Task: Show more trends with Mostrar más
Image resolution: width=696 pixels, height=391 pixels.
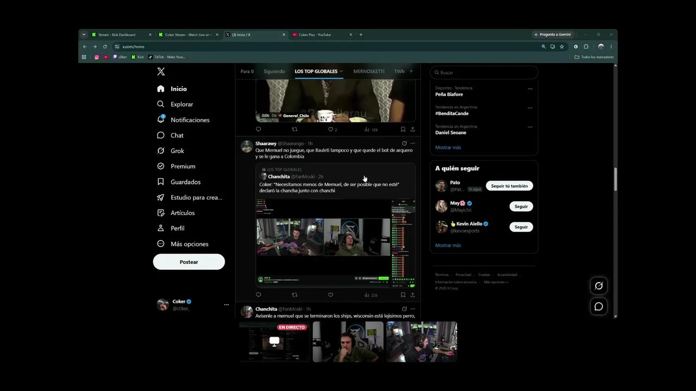Action: pyautogui.click(x=448, y=147)
